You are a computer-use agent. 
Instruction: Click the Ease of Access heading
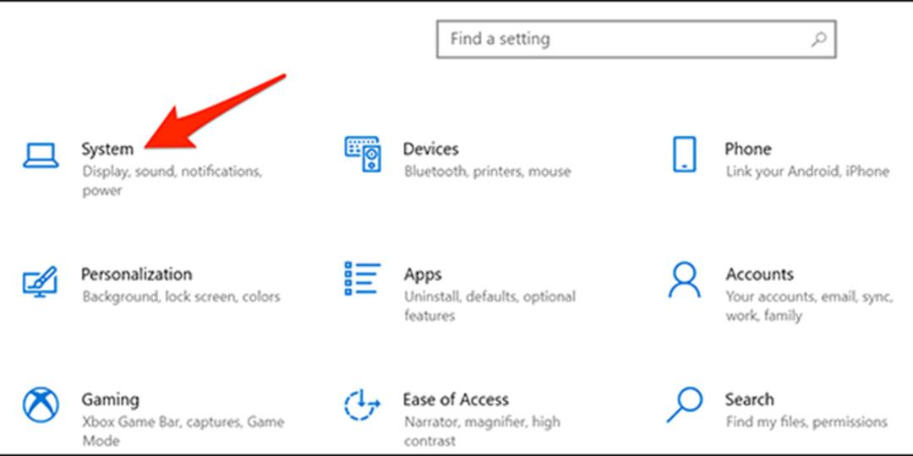(x=456, y=399)
